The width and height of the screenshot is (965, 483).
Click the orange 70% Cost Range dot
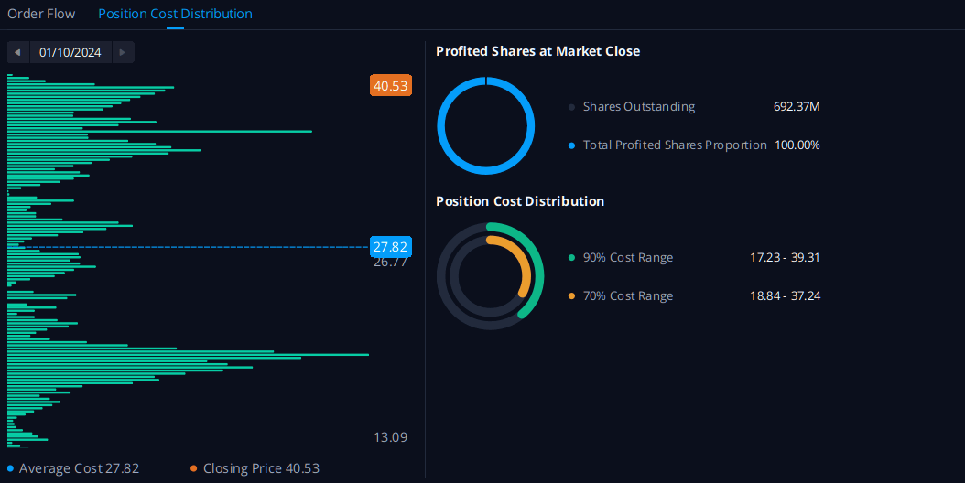572,296
